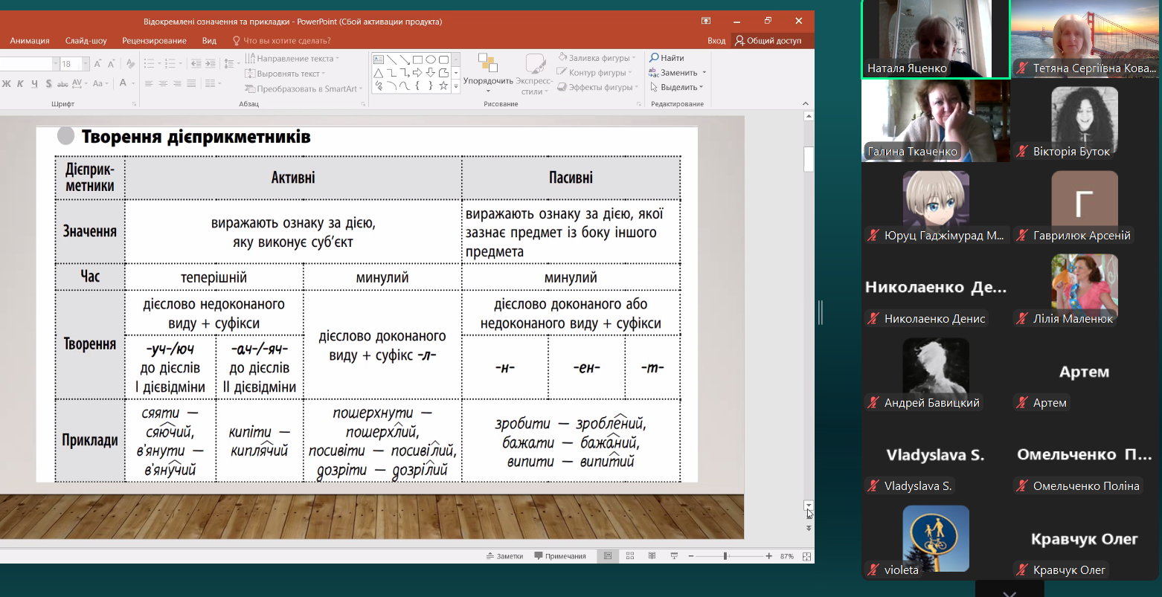Open the Рецензирование ribbon tab
The height and width of the screenshot is (597, 1162).
pyautogui.click(x=154, y=41)
